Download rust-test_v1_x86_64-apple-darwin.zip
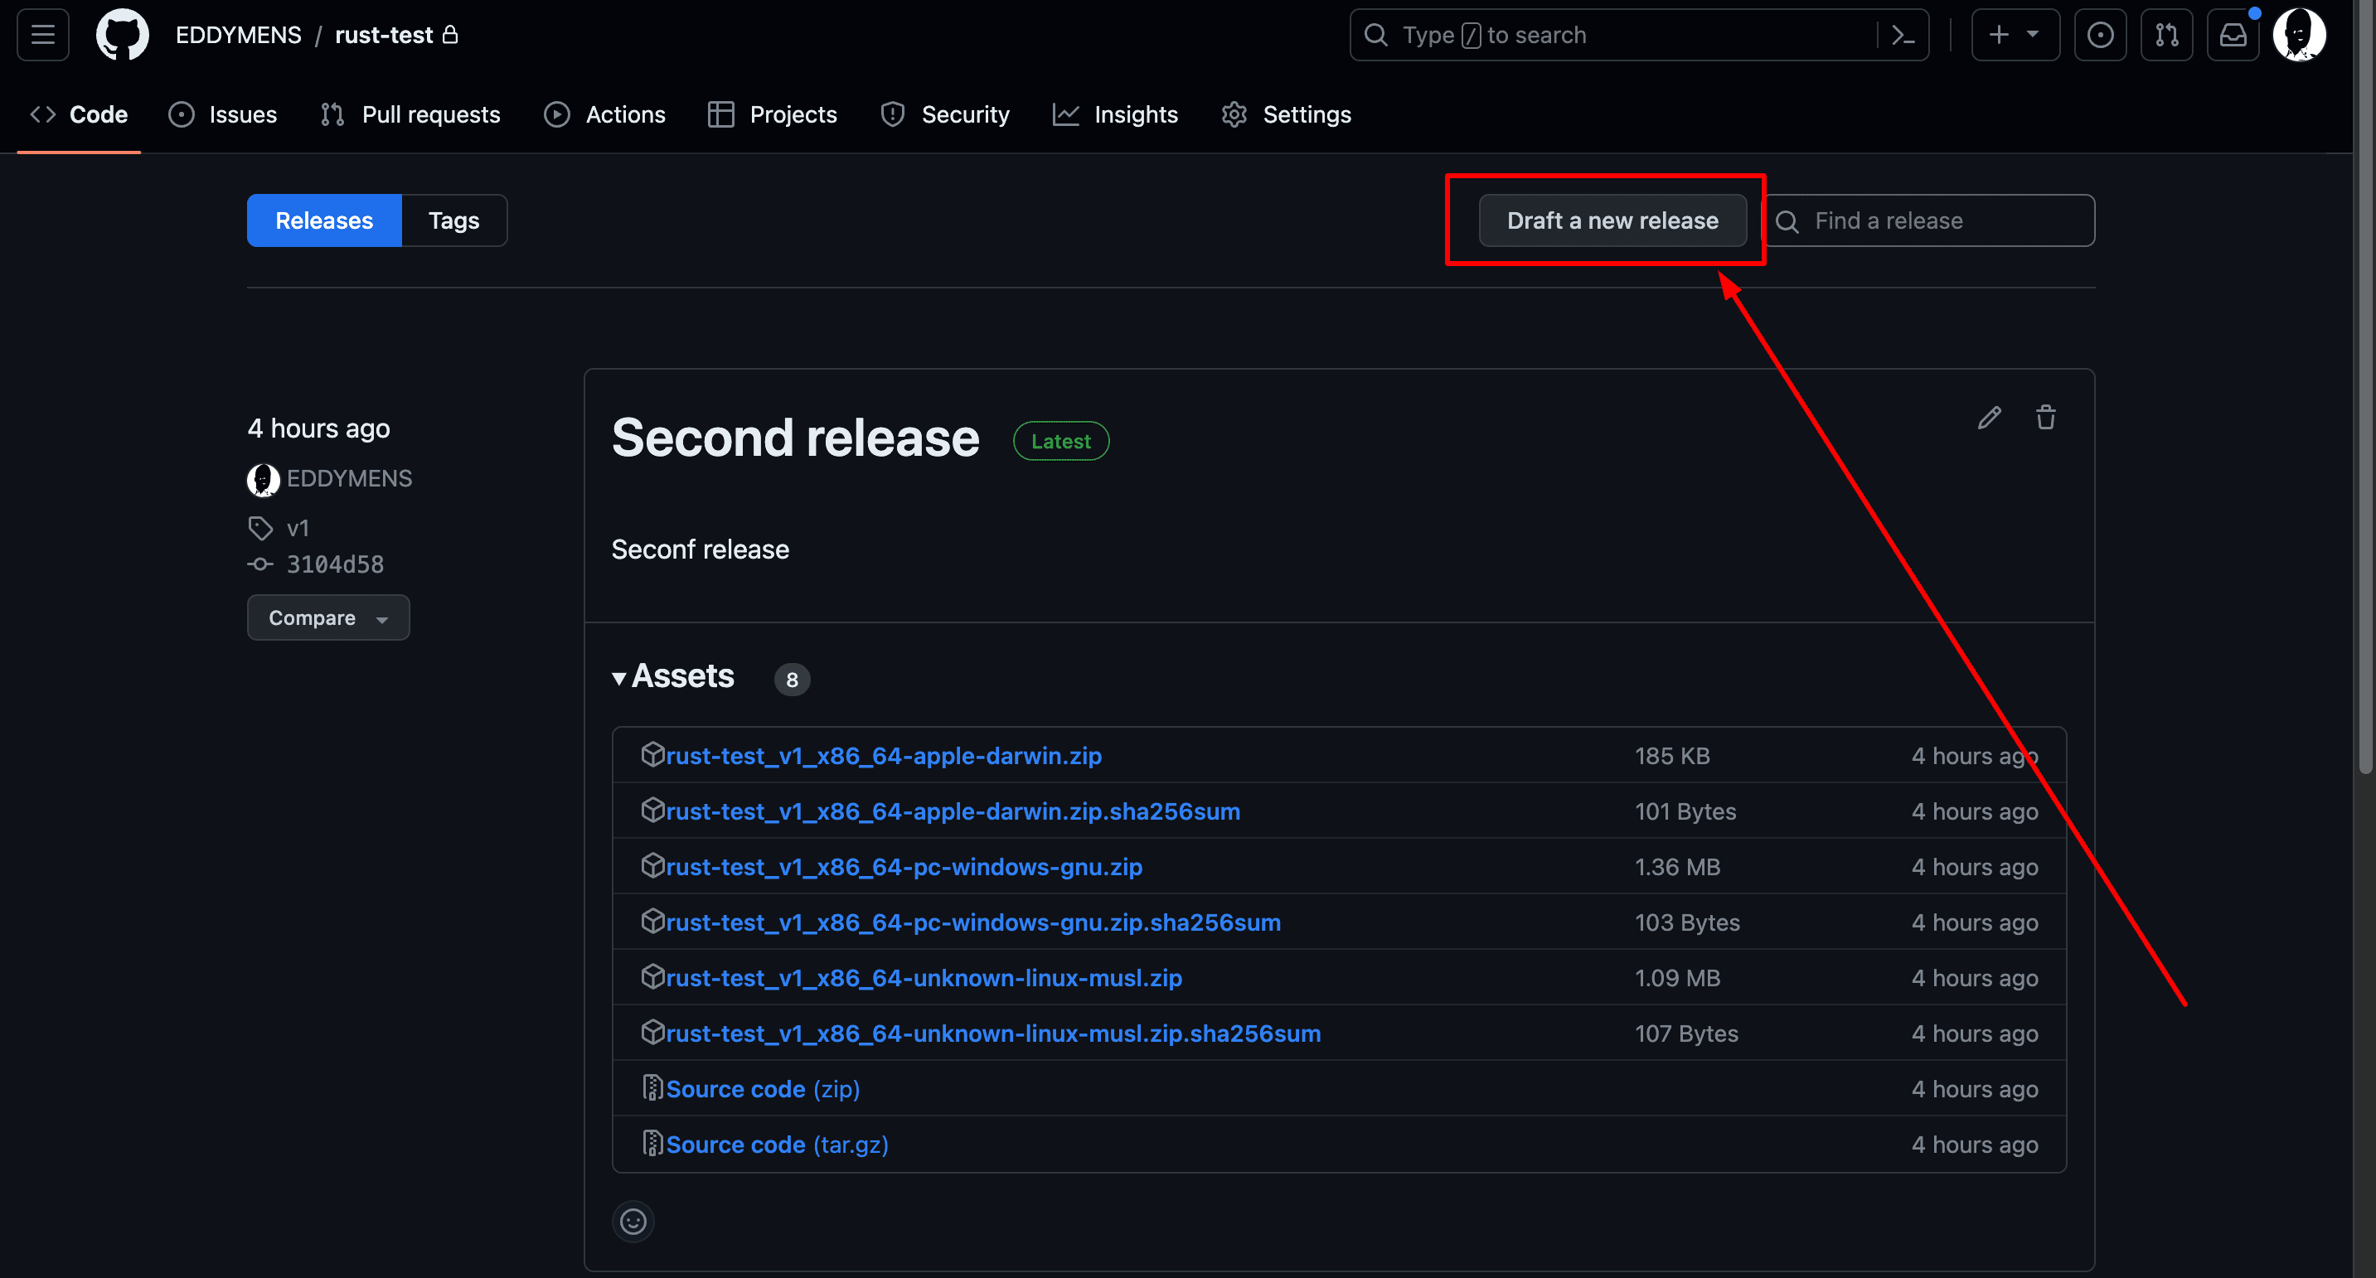Viewport: 2376px width, 1278px height. pyautogui.click(x=881, y=754)
